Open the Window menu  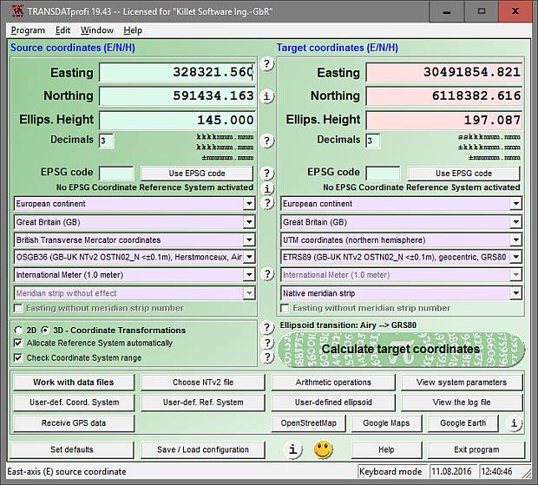96,30
